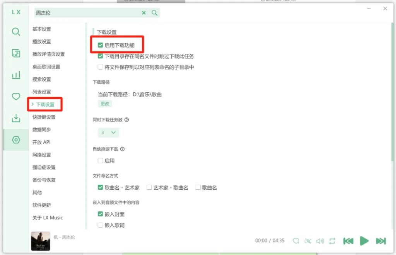Open 播放详情页设置 section
396x255 pixels.
(x=48, y=54)
